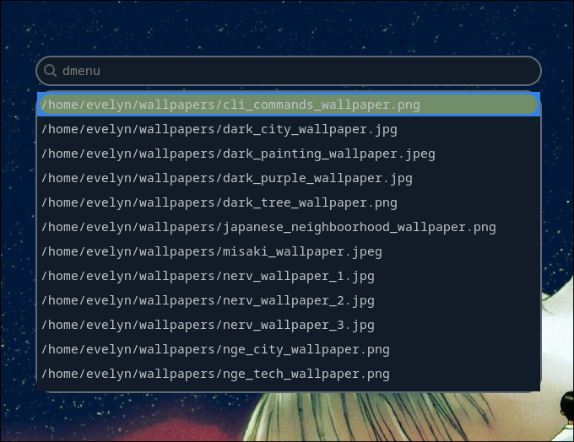Click the empty strip below nge_tech_wallpaper.png

click(x=287, y=388)
